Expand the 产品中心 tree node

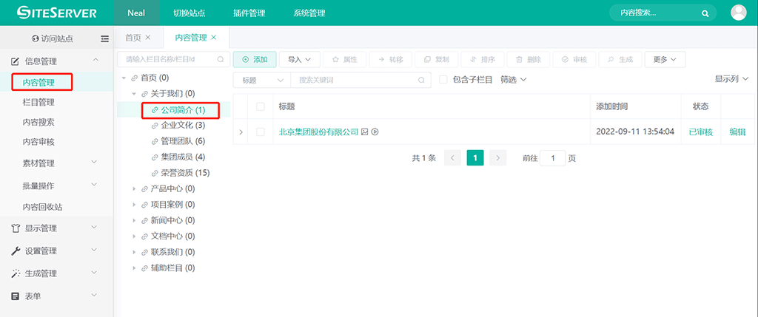(134, 188)
